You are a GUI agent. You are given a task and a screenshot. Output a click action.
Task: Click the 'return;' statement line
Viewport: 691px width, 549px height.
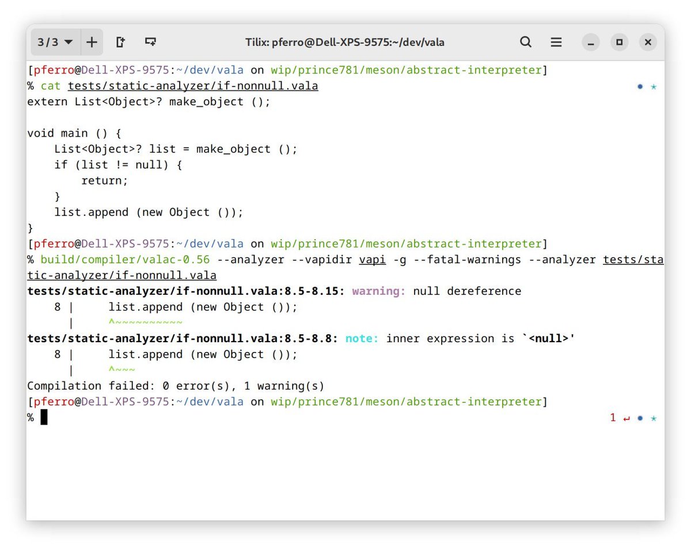(x=105, y=180)
